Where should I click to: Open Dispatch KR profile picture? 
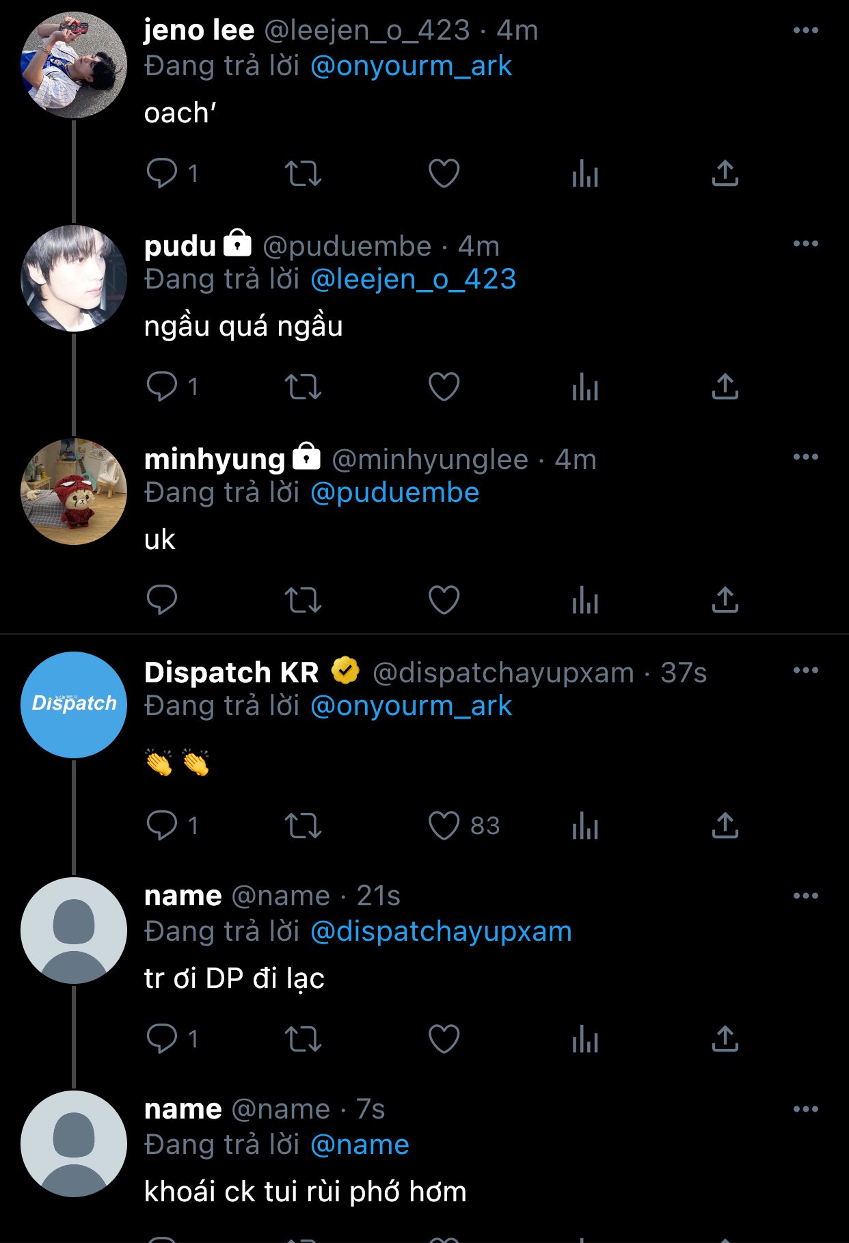point(74,704)
